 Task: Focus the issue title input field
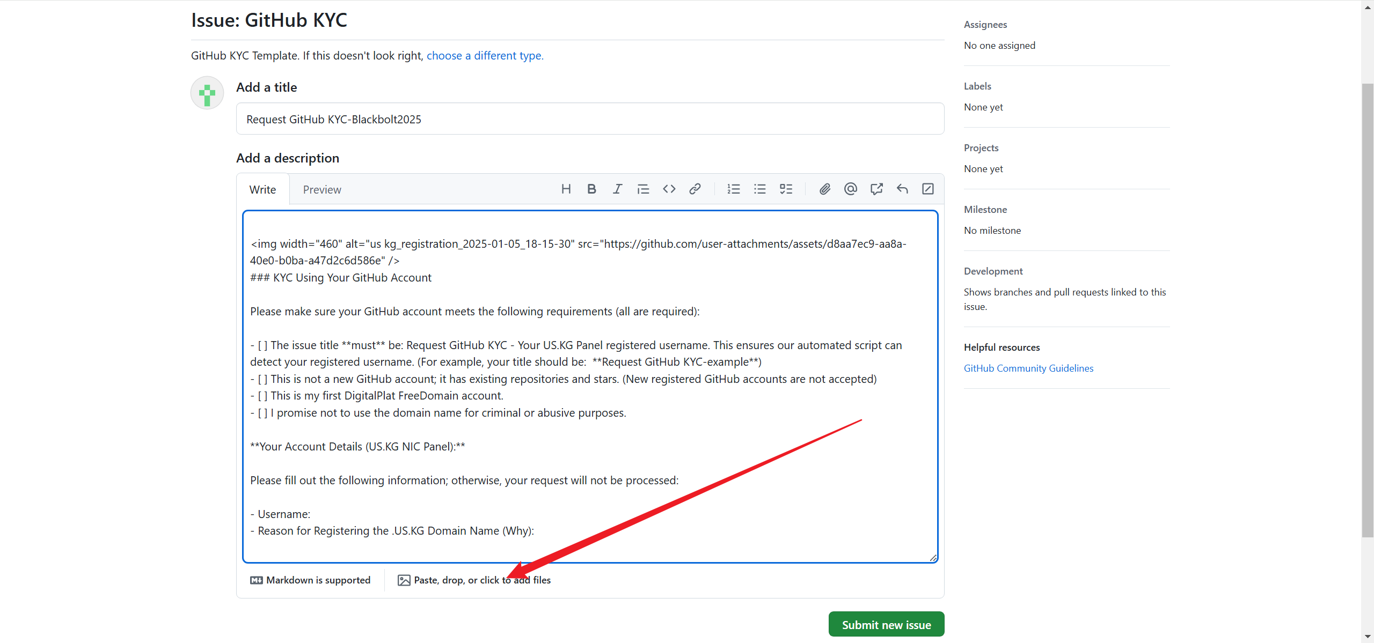590,119
